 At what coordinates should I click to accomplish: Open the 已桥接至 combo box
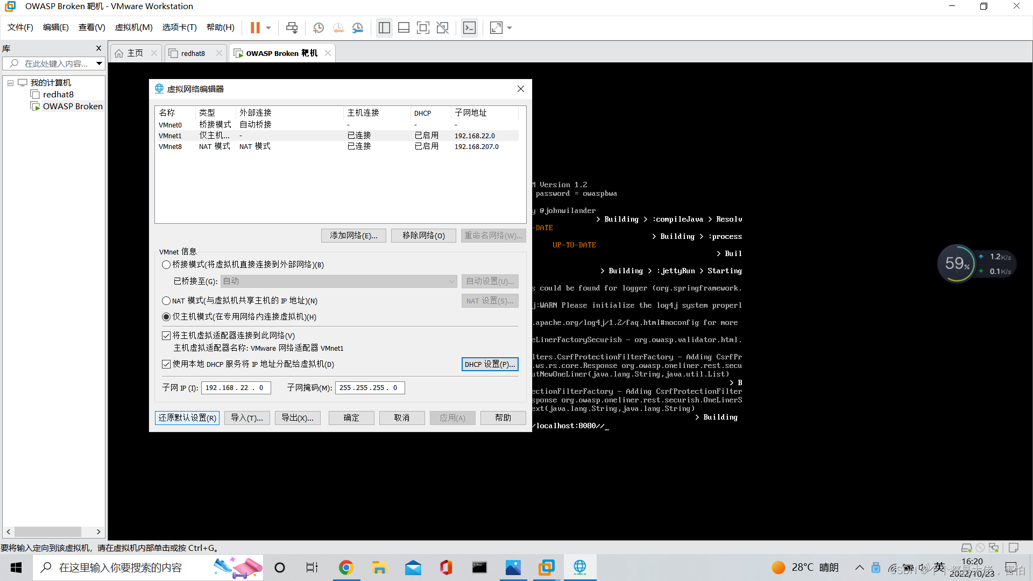339,281
